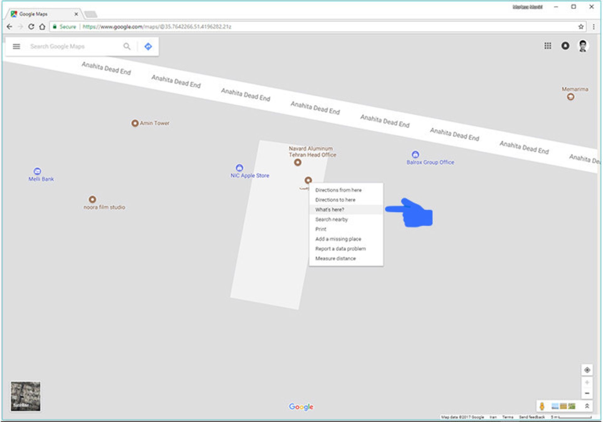The image size is (603, 422).
Task: Click the magnifier search icon
Action: click(x=127, y=46)
